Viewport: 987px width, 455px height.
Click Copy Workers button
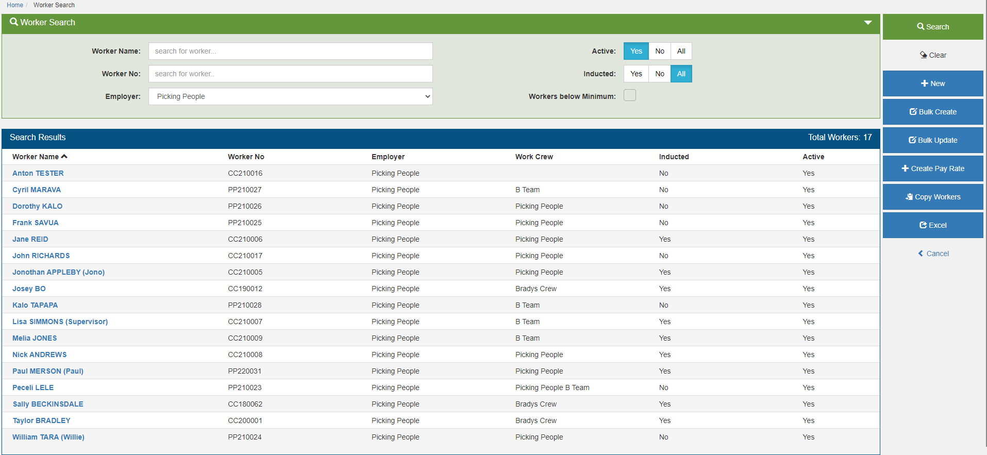pos(933,197)
